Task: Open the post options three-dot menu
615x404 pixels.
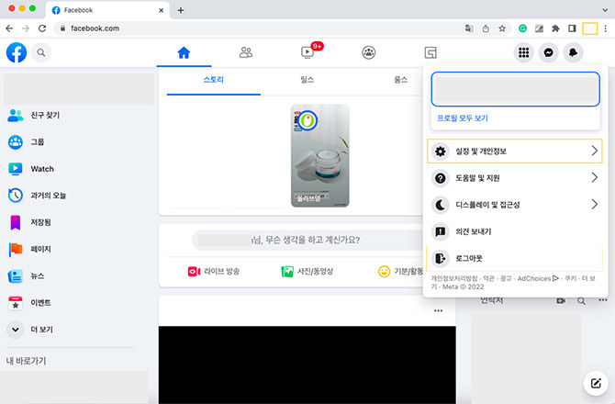Action: (x=438, y=310)
